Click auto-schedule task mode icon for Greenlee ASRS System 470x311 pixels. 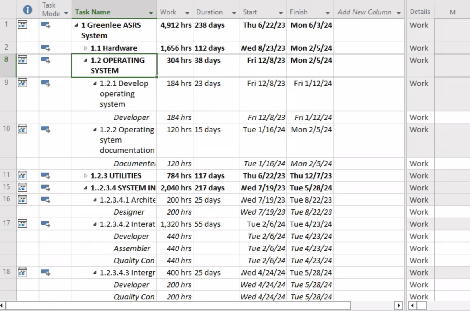45,25
